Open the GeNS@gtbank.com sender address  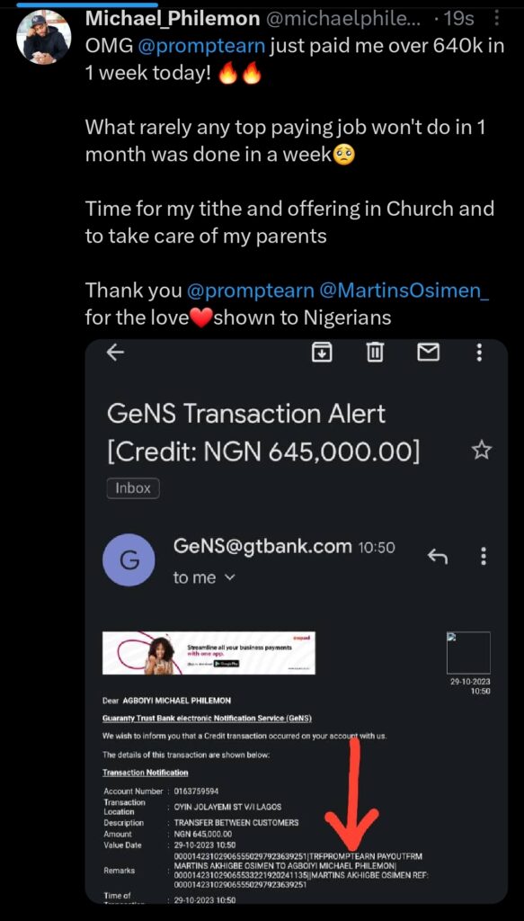(262, 547)
